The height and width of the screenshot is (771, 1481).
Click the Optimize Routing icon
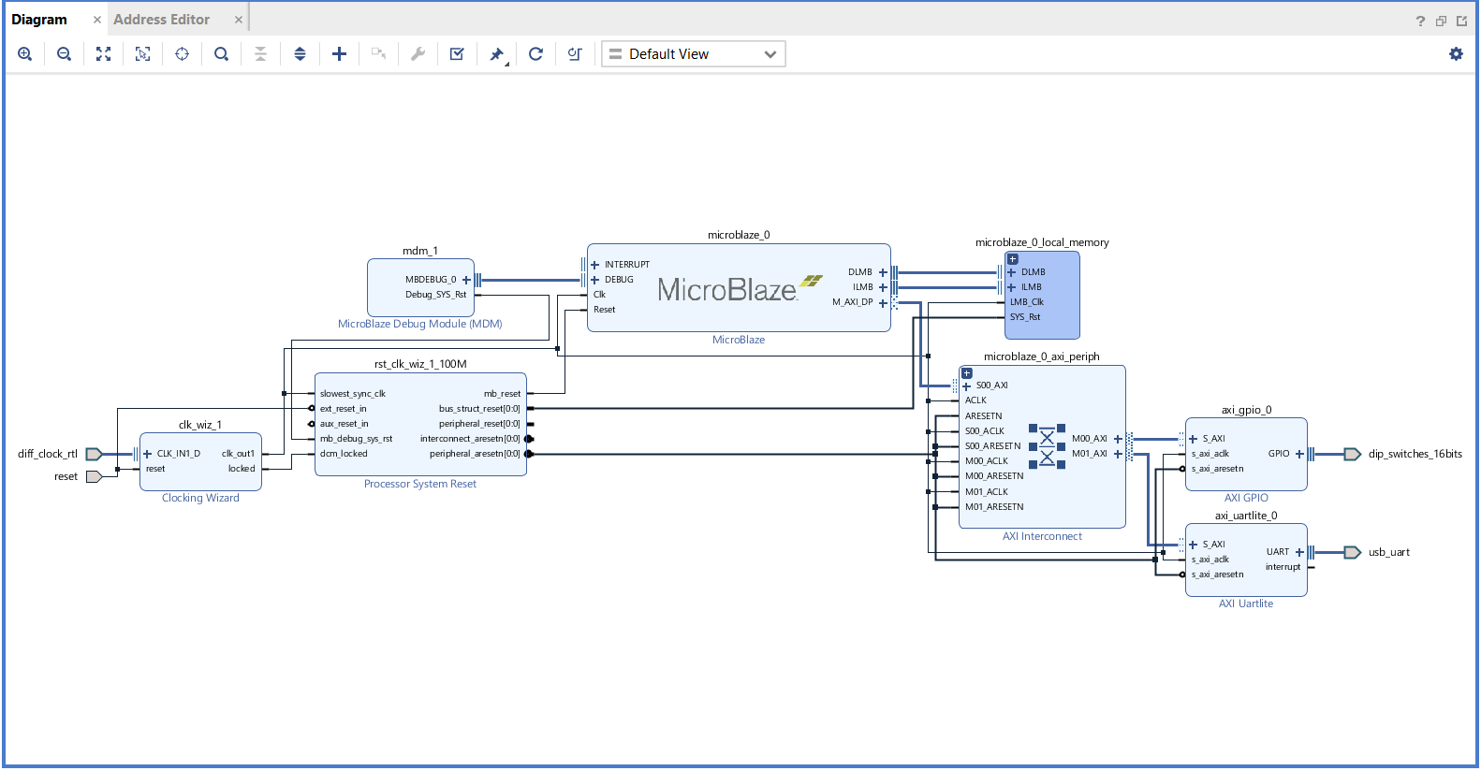click(576, 54)
